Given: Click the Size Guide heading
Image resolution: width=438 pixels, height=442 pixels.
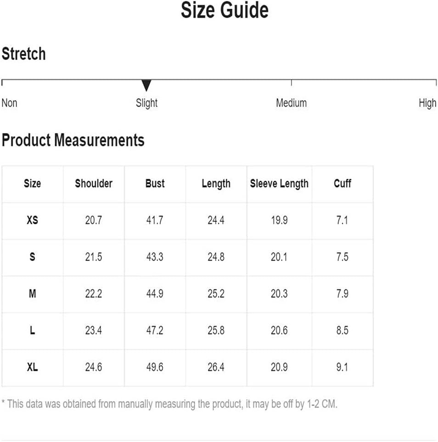Looking at the screenshot, I should pyautogui.click(x=225, y=11).
